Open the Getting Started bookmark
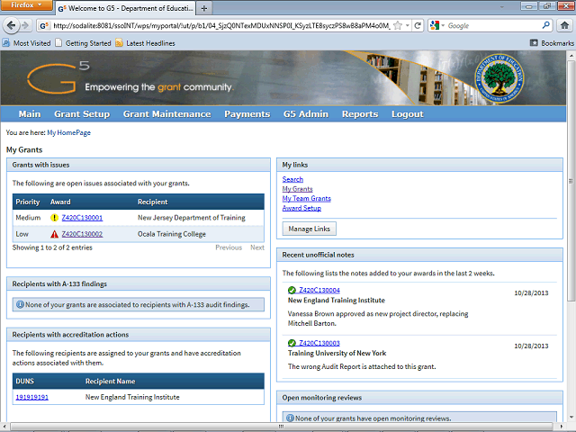Screen dimensions: 576x432 (x=83, y=43)
